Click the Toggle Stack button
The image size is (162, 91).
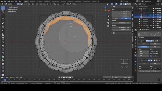155,35
